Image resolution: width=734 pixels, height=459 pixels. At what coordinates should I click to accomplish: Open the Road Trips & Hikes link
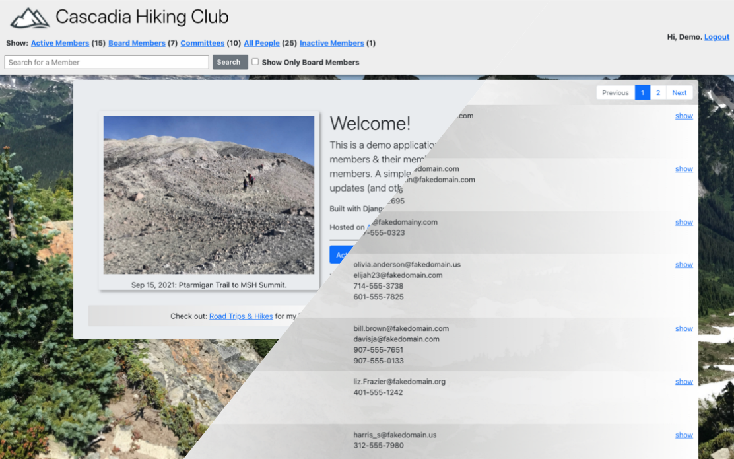(x=241, y=316)
